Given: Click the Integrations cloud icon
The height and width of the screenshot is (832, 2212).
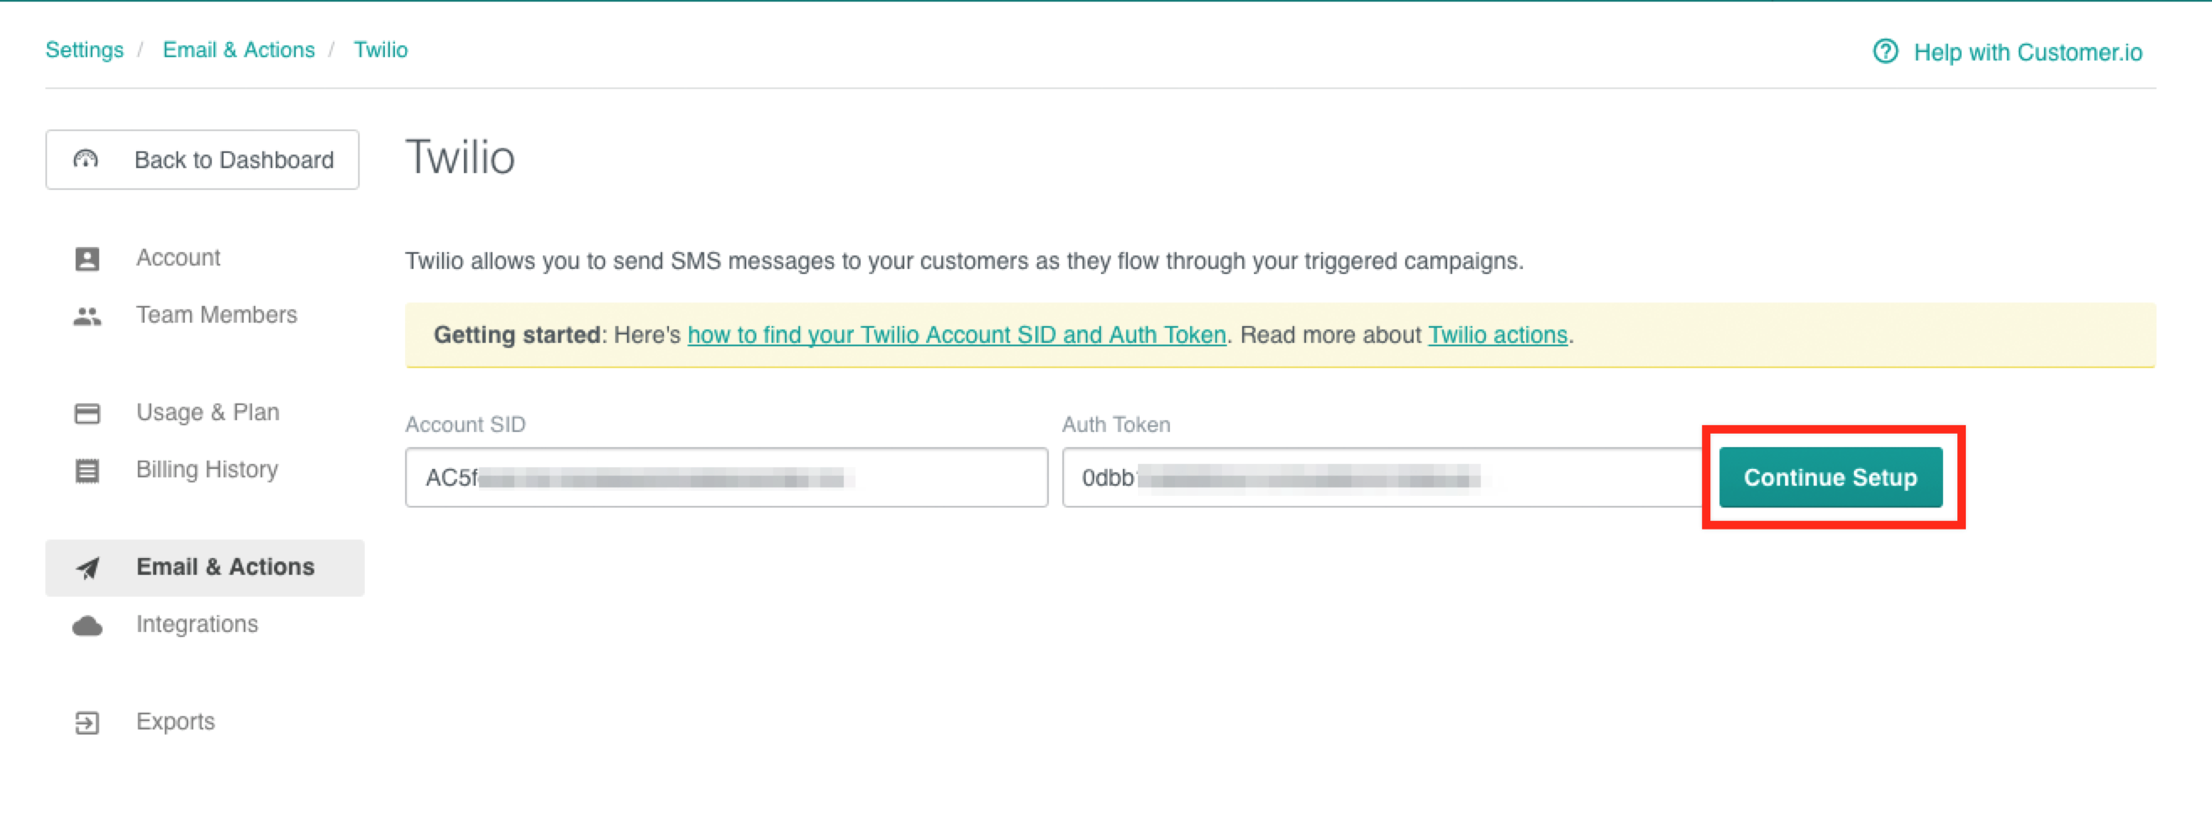Looking at the screenshot, I should 86,624.
